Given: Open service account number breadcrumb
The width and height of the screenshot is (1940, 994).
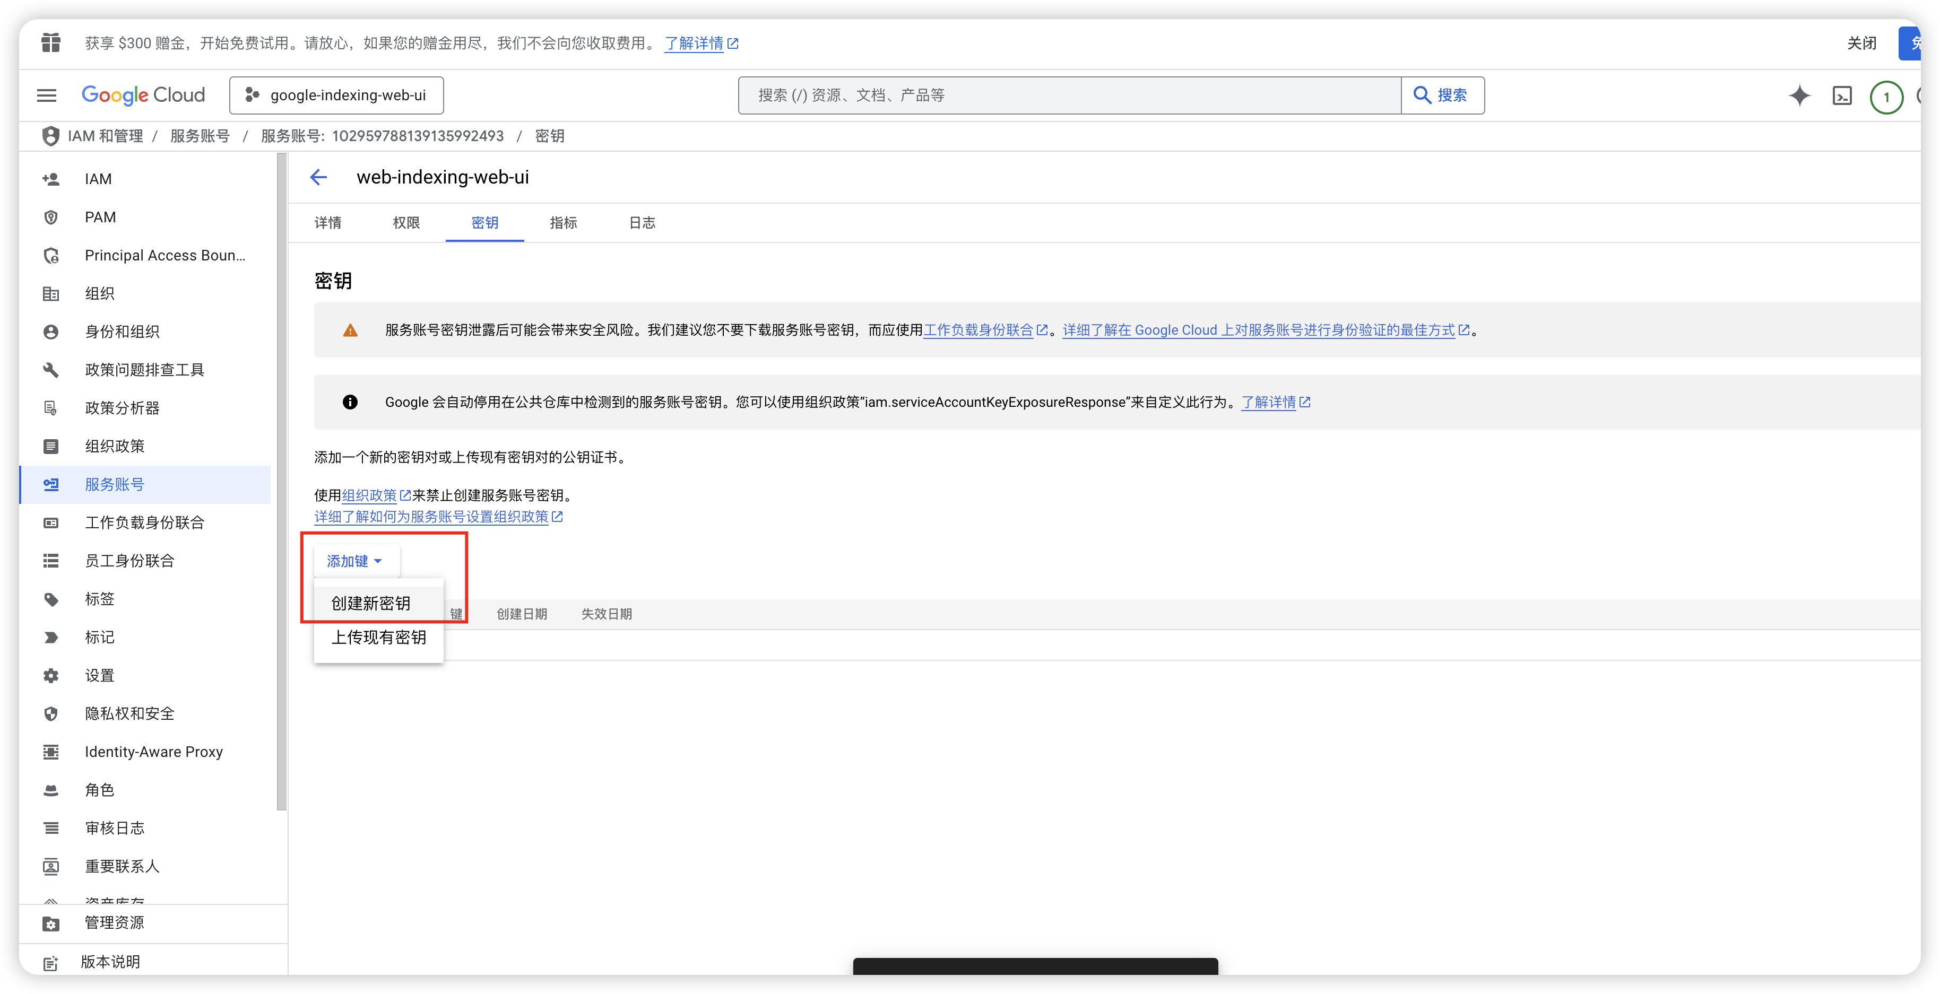Looking at the screenshot, I should coord(382,136).
